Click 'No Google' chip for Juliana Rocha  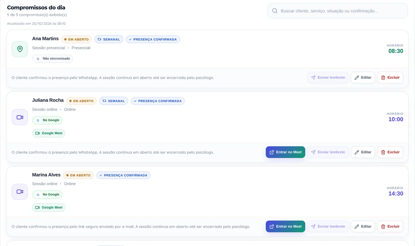pyautogui.click(x=47, y=120)
